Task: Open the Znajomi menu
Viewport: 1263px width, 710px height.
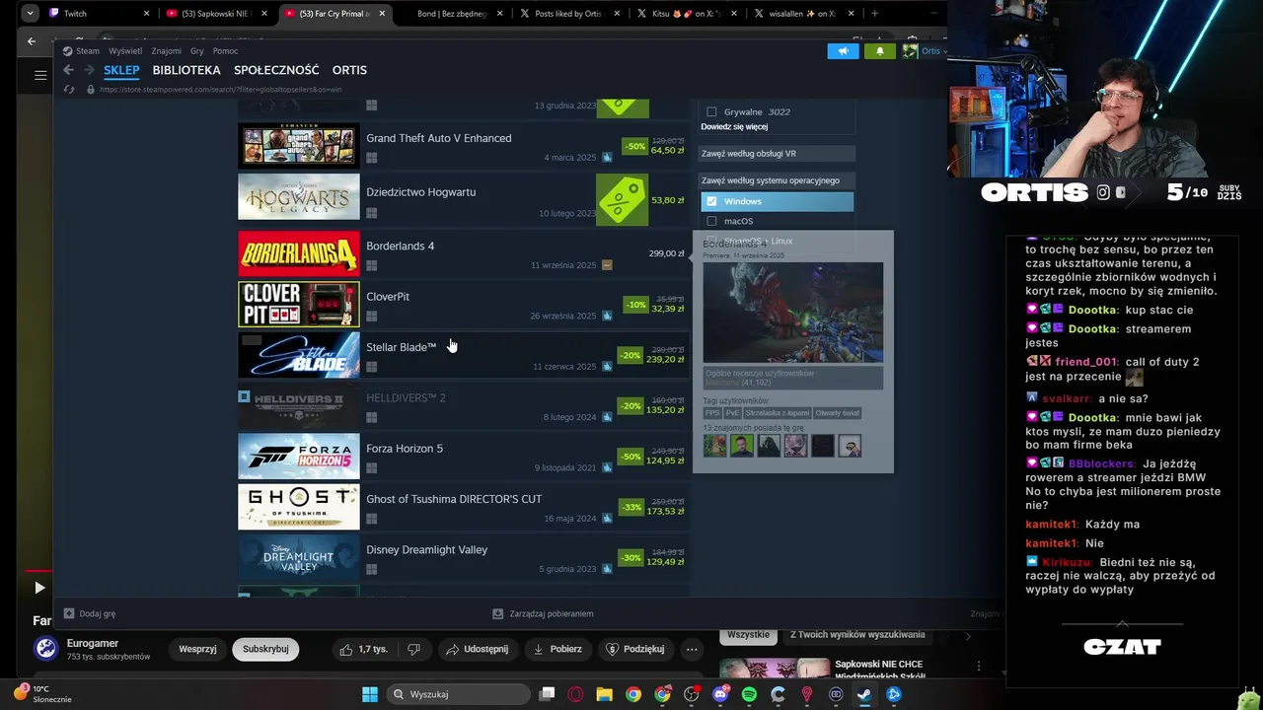Action: [x=166, y=51]
